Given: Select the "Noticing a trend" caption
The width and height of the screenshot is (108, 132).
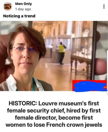Looking at the screenshot, I should pos(19,16).
